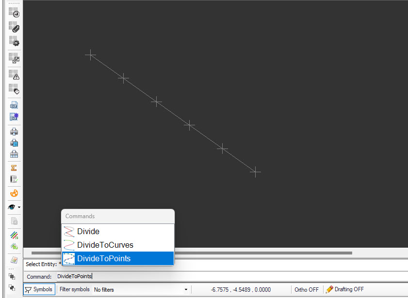Open the orange color palette icon
408x298 pixels.
pos(14,193)
